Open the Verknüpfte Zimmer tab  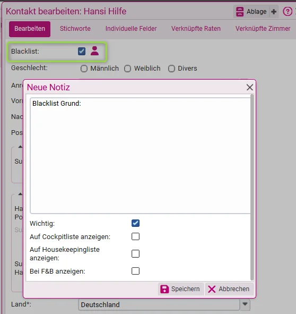[x=263, y=29]
